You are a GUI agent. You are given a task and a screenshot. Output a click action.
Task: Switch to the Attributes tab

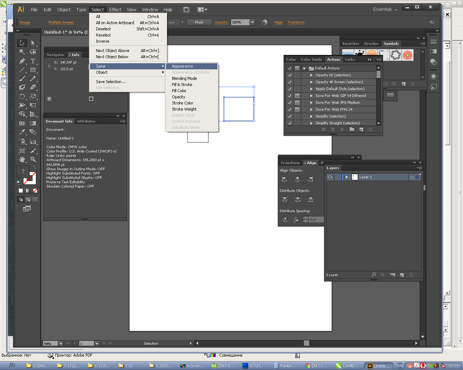tap(86, 121)
